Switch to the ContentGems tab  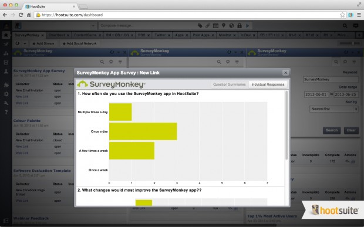click(85, 35)
